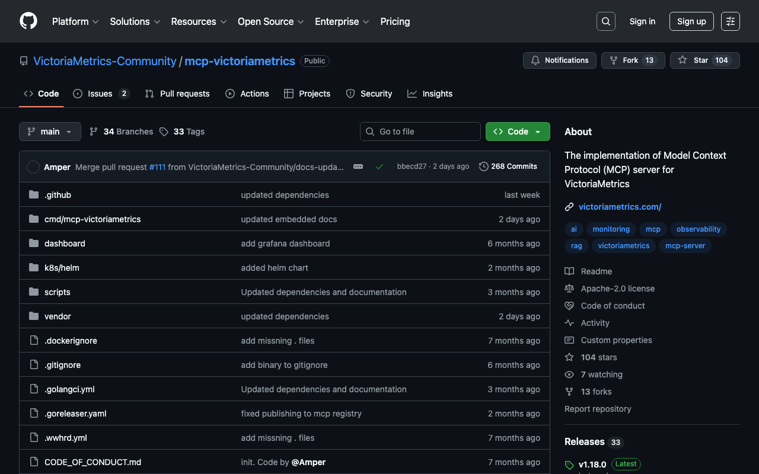Click the appearance settings sliders icon
Screen dimensions: 759x474
click(x=730, y=21)
